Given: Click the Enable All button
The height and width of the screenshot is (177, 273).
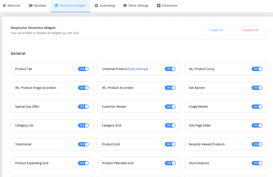Looking at the screenshot, I should [x=216, y=30].
